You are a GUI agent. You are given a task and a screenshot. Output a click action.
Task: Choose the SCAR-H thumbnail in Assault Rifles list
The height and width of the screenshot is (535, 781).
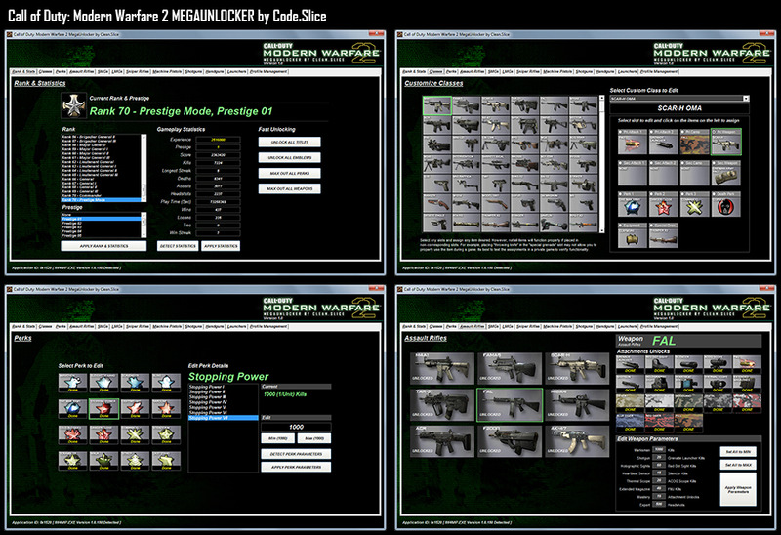click(x=577, y=368)
